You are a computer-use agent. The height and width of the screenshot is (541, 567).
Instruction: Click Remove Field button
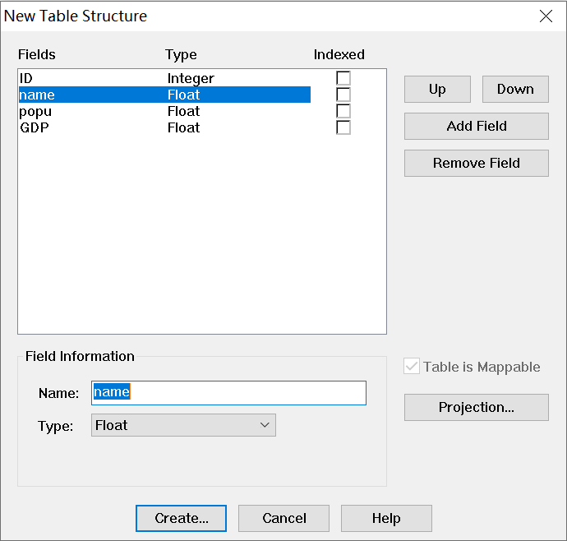[477, 163]
